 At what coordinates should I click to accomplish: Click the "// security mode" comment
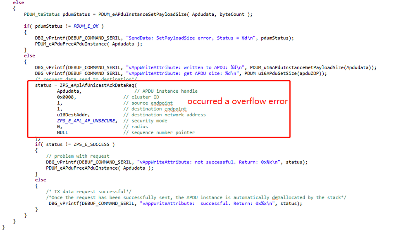coord(146,121)
